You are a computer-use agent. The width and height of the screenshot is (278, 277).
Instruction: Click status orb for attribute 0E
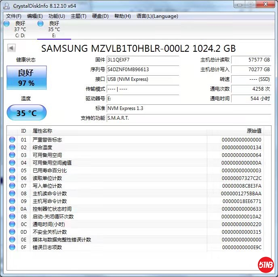click(x=12, y=239)
